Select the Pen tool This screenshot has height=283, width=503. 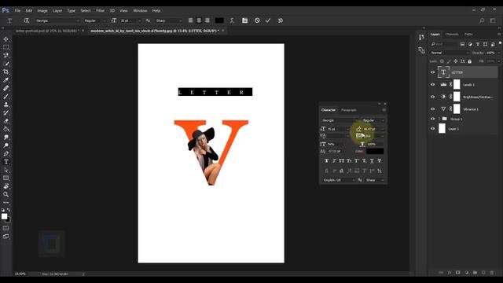(6, 154)
